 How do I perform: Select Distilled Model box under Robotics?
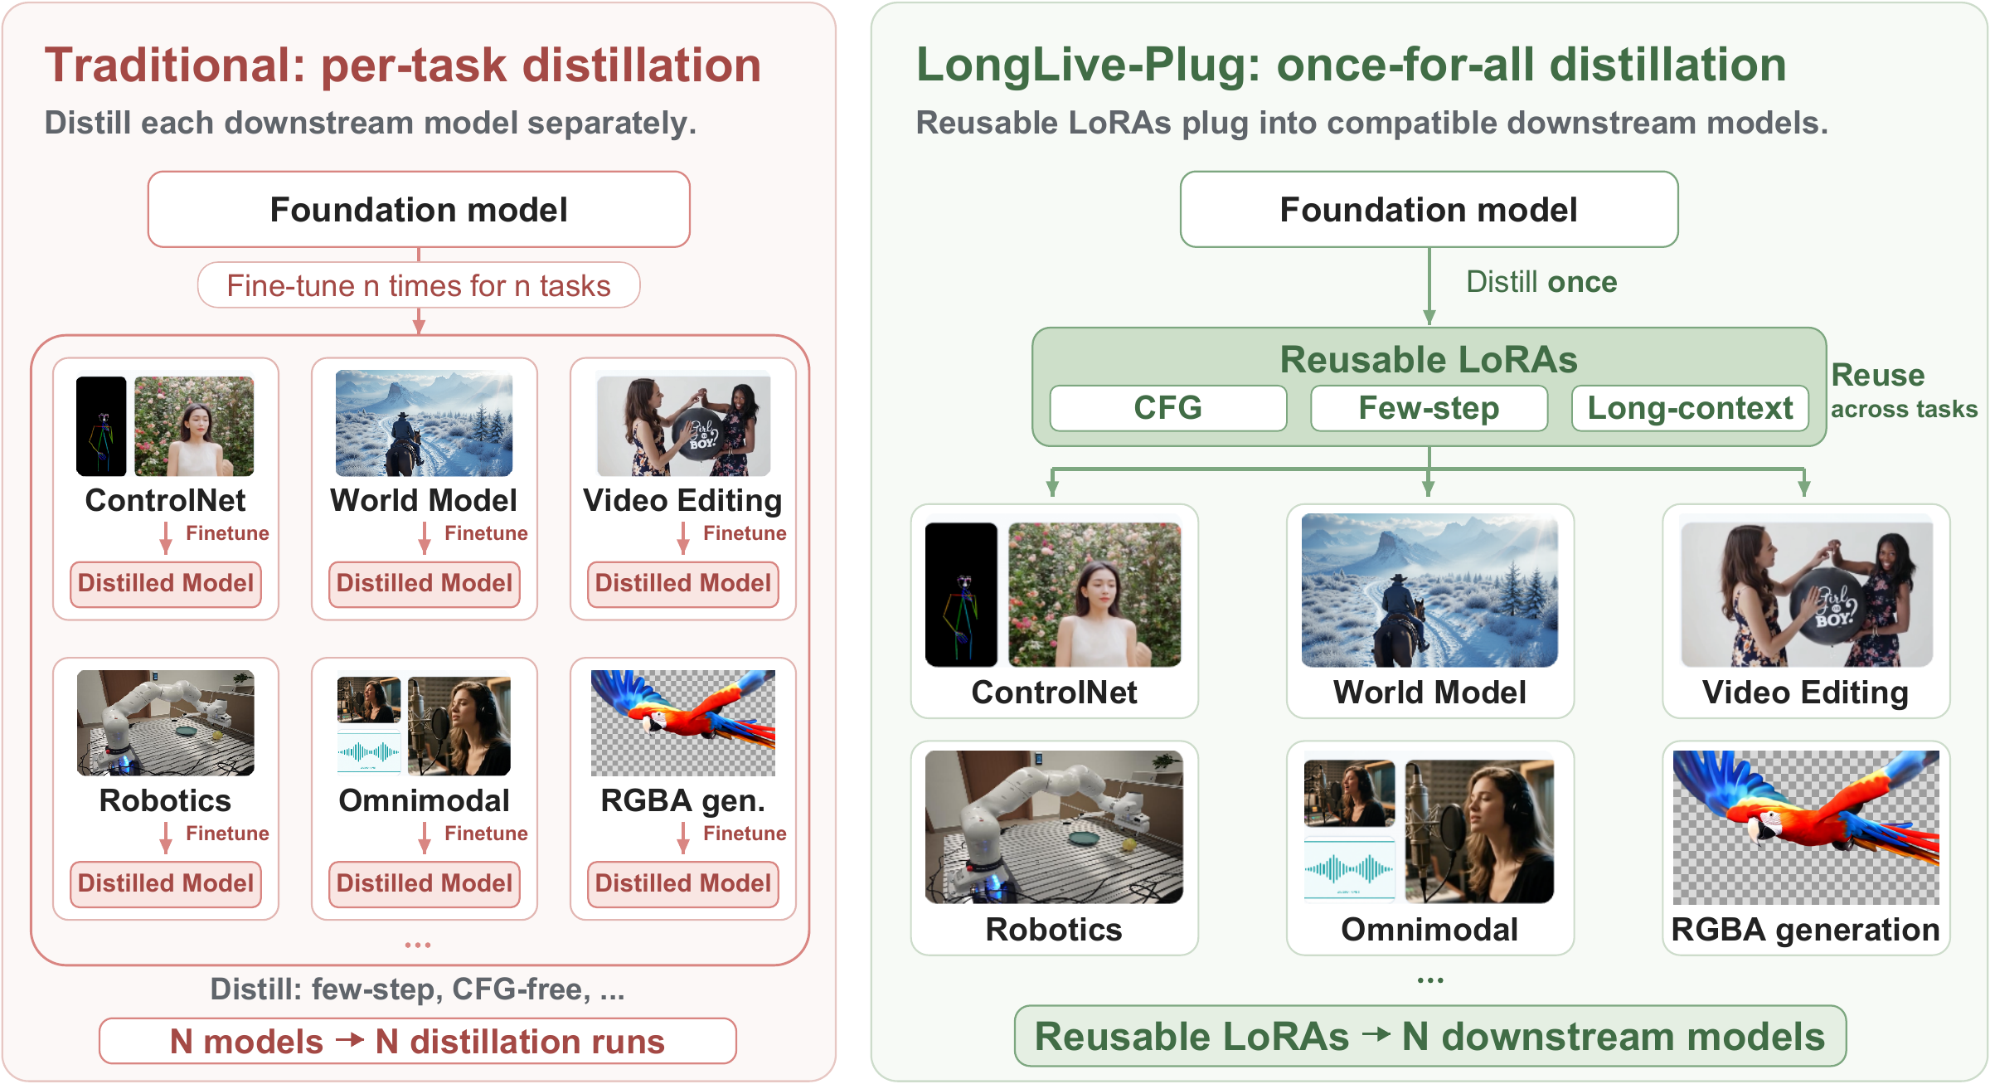(x=166, y=884)
